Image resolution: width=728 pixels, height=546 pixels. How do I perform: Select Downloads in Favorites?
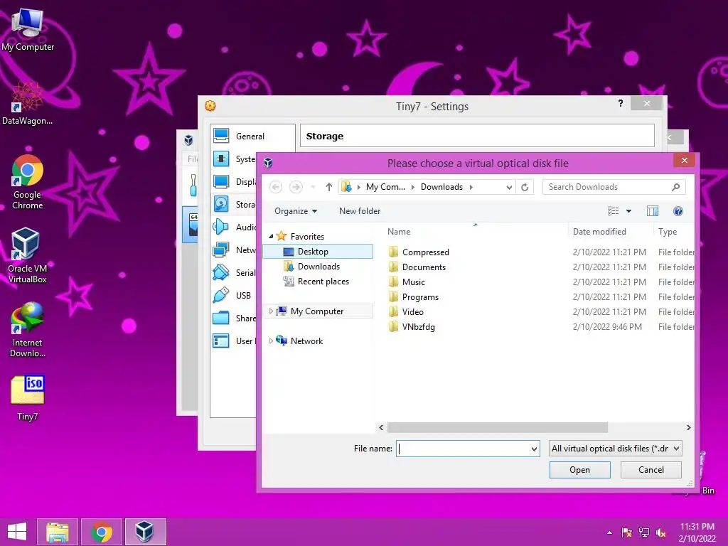click(x=318, y=267)
